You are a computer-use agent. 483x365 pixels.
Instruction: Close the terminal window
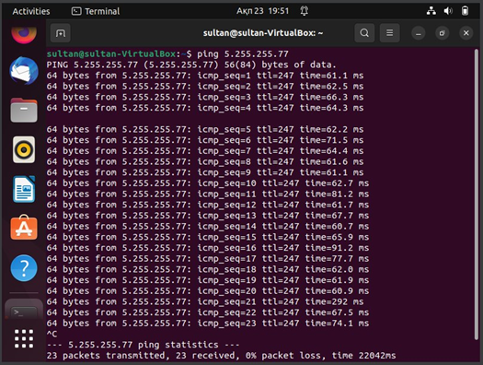[466, 33]
